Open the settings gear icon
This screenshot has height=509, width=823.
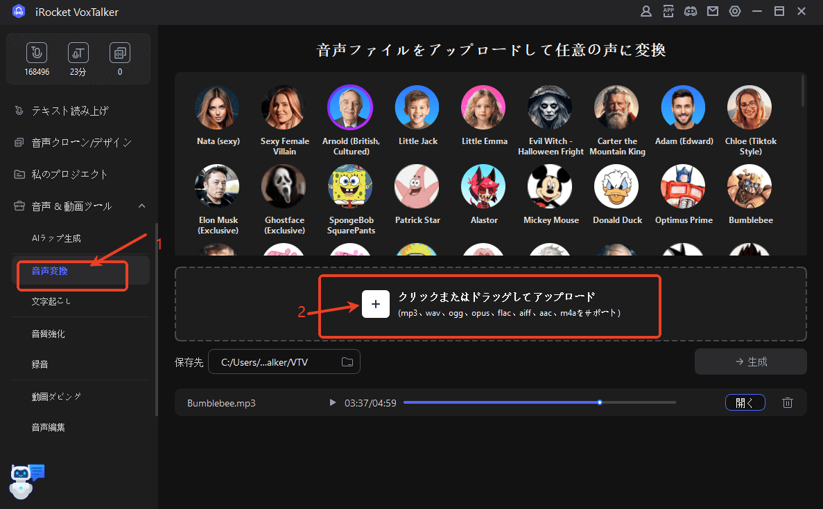click(735, 11)
